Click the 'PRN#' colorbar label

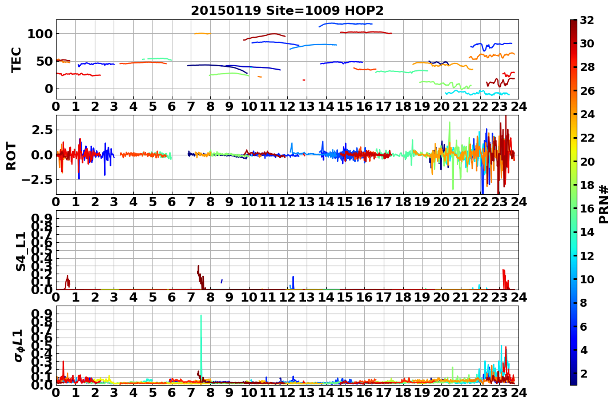[x=604, y=204]
